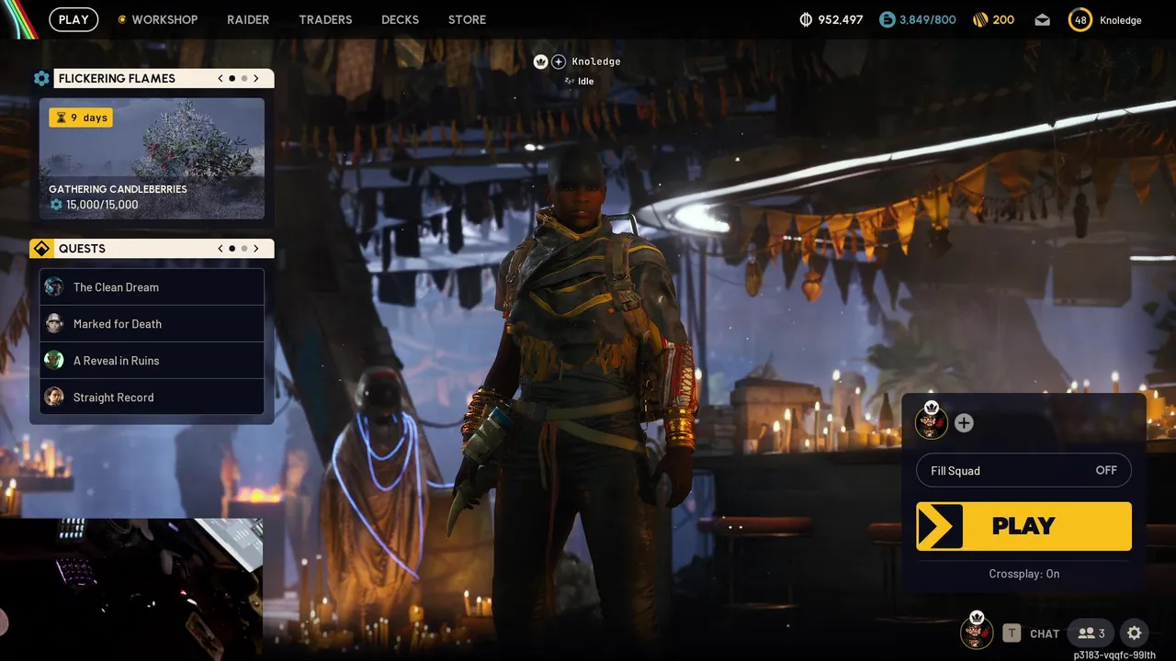Click The Clean Dream trader portrait icon
The height and width of the screenshot is (661, 1176).
(x=54, y=286)
